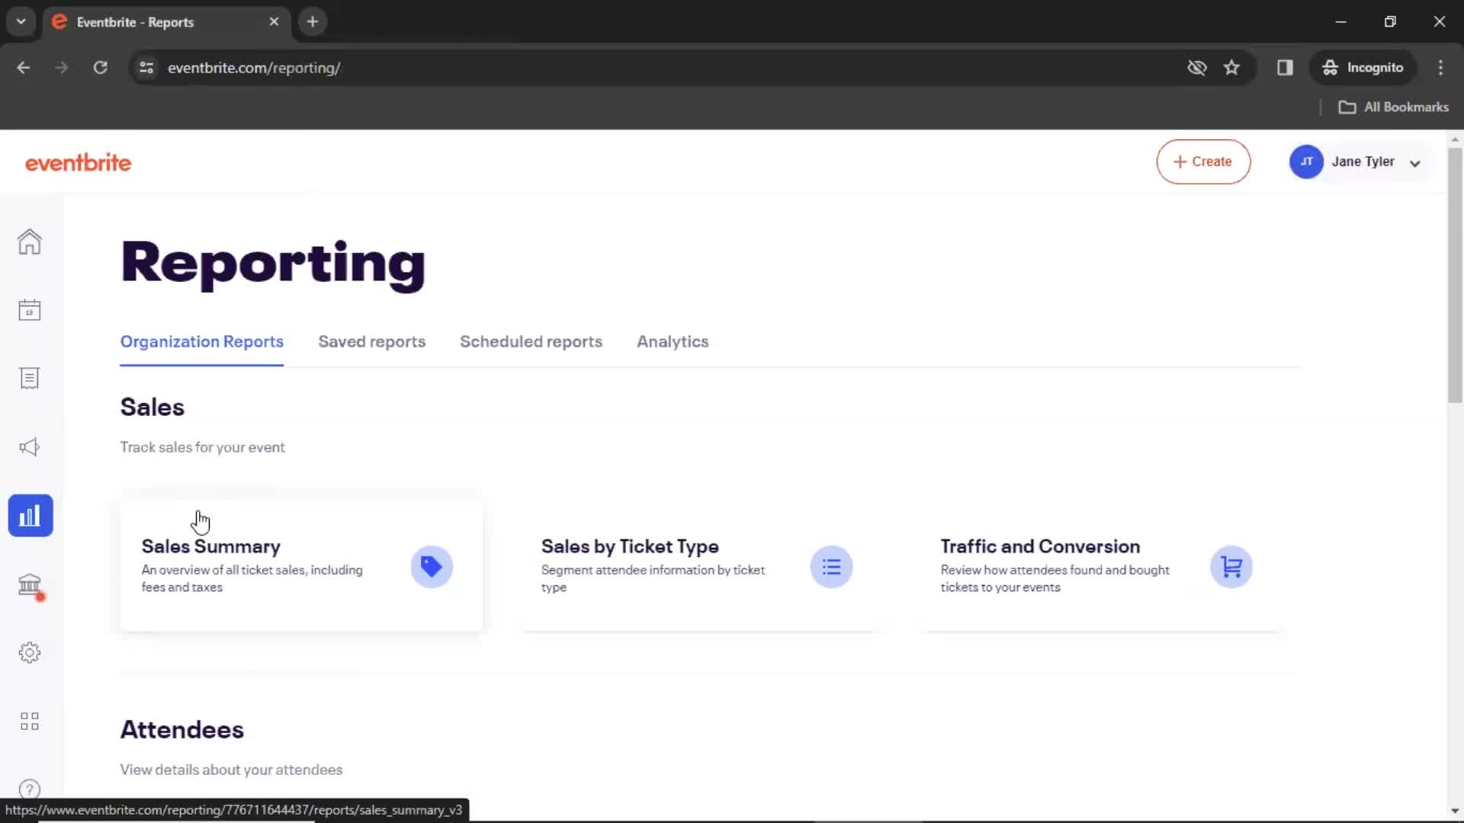Viewport: 1464px width, 823px height.
Task: View site information icon in address bar
Action: [x=146, y=68]
